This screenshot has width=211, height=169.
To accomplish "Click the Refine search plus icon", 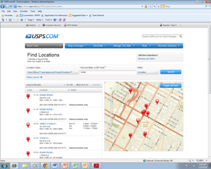I will (x=41, y=77).
